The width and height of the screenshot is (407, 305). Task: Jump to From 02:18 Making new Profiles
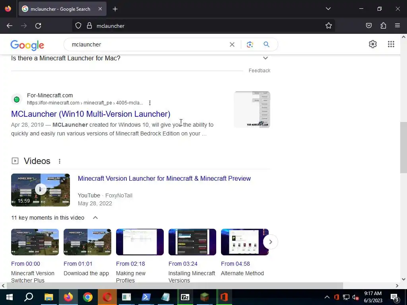[x=130, y=264]
